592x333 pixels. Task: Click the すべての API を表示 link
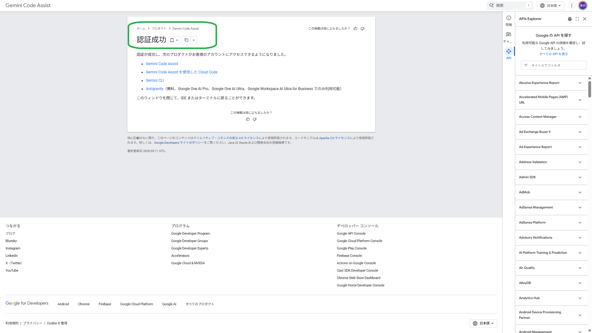553,54
